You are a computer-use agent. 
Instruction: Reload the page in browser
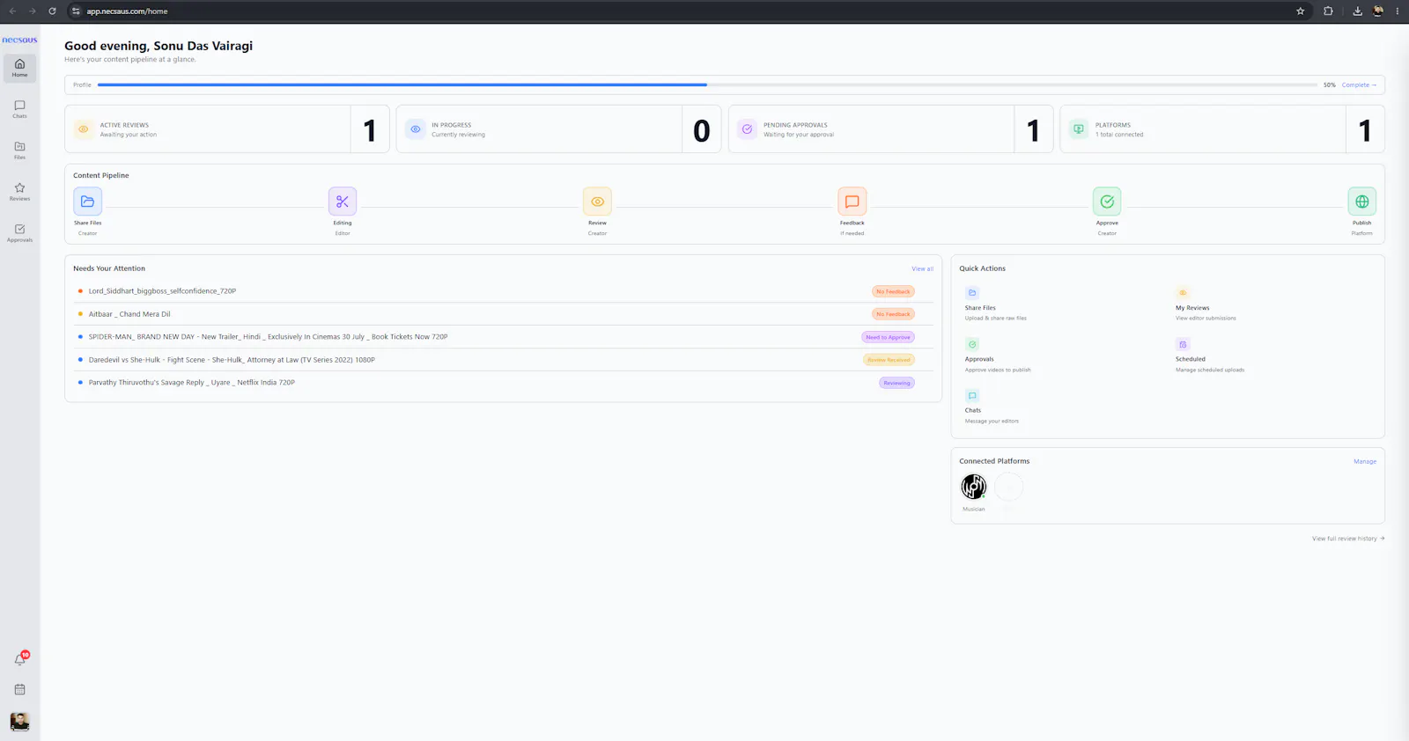click(52, 11)
